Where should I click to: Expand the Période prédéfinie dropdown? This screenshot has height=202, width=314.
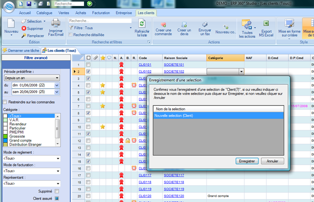point(31,78)
